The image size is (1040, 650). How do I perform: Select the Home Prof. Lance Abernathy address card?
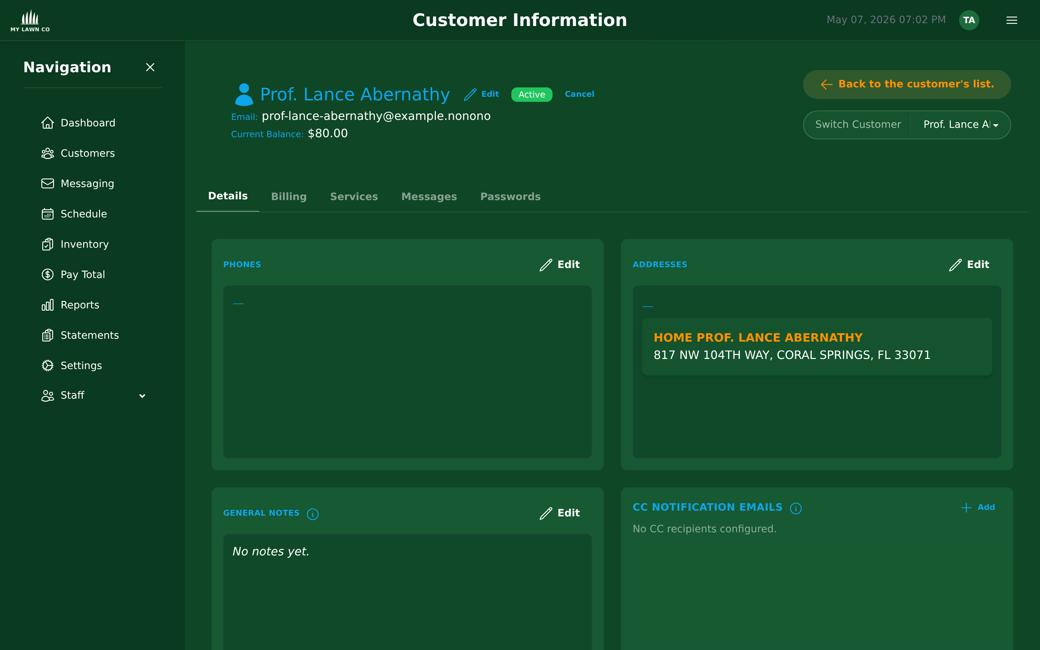pyautogui.click(x=817, y=347)
